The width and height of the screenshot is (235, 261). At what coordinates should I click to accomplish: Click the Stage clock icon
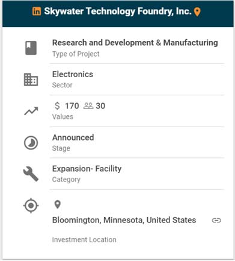31,143
